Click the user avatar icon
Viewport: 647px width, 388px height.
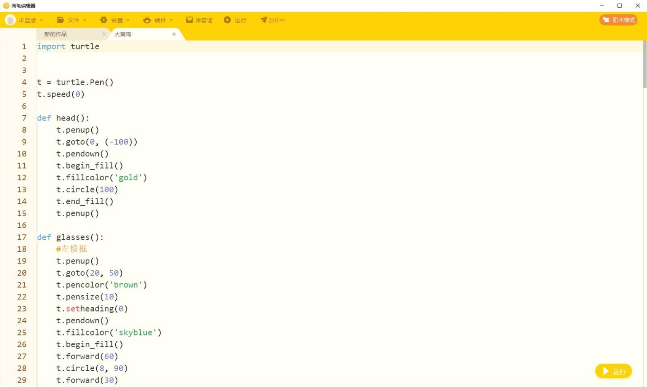[x=10, y=20]
